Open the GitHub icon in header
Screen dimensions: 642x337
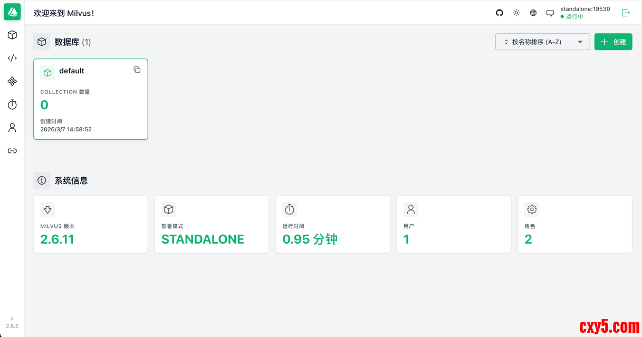pos(500,13)
